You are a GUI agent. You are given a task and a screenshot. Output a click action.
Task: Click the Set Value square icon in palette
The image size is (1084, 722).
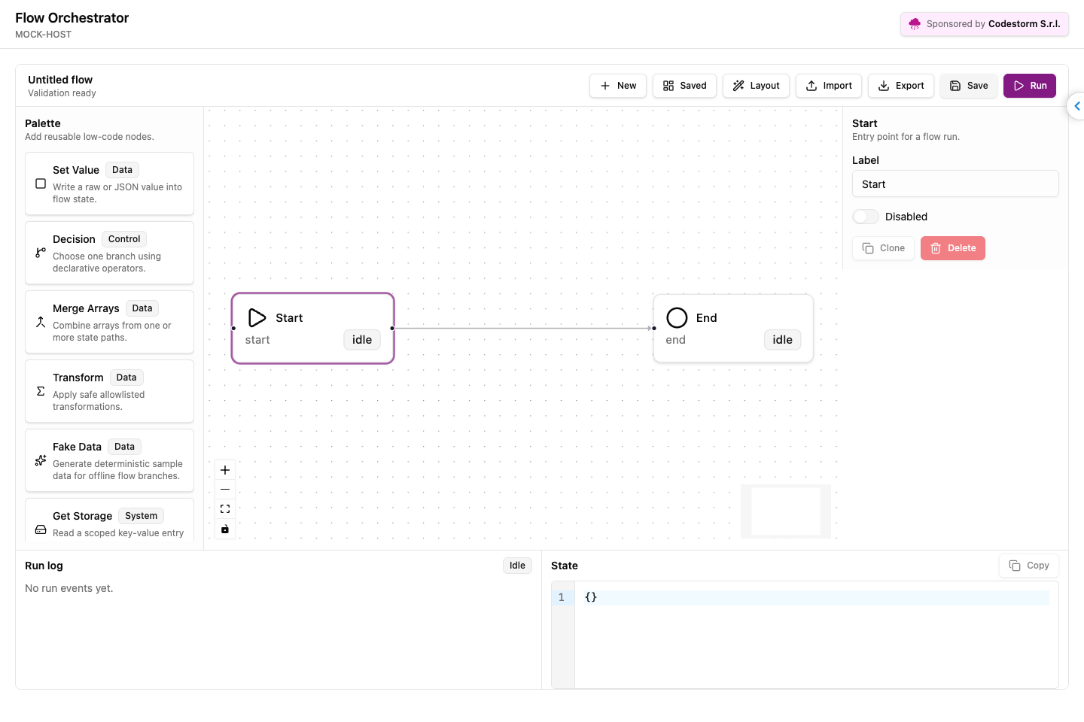coord(41,184)
